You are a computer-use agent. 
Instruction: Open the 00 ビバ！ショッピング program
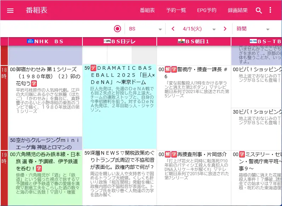coord(257,86)
